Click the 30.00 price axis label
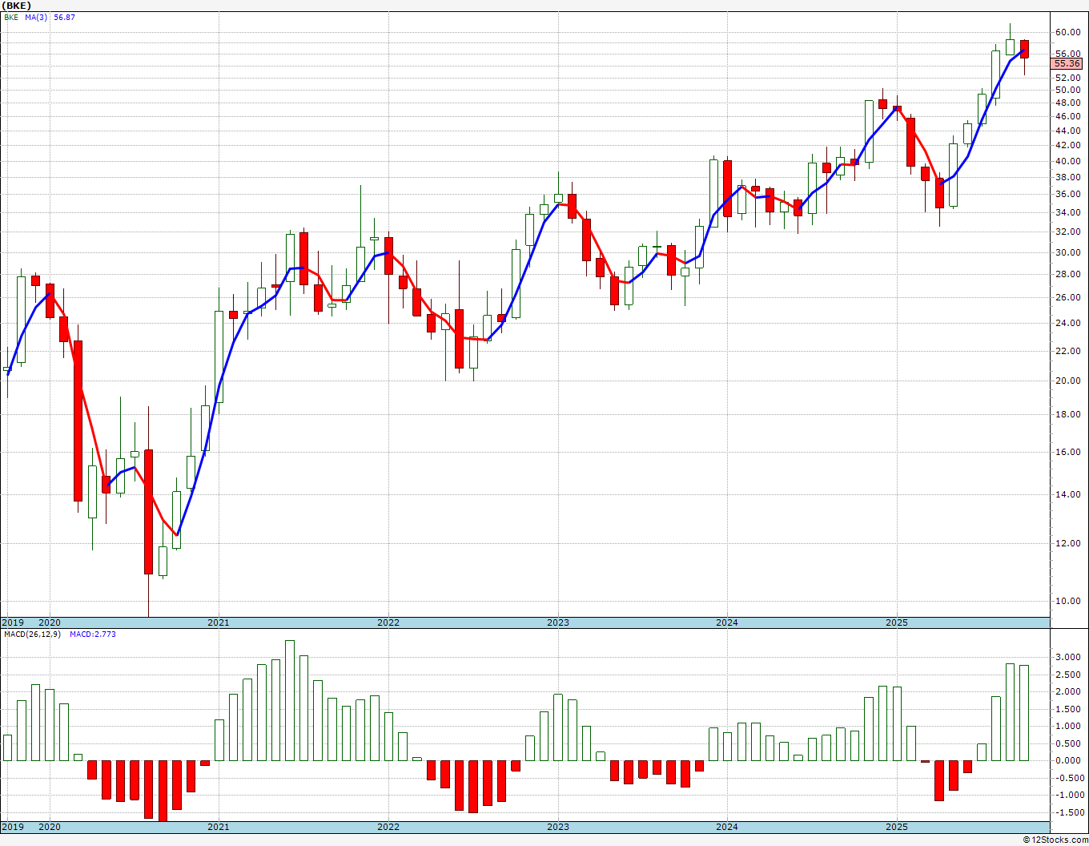Screen dimensions: 1089x846 point(1068,252)
